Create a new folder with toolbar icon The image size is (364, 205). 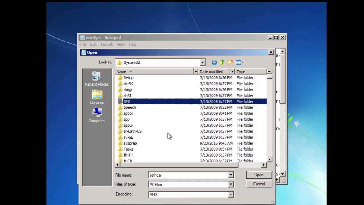click(230, 62)
